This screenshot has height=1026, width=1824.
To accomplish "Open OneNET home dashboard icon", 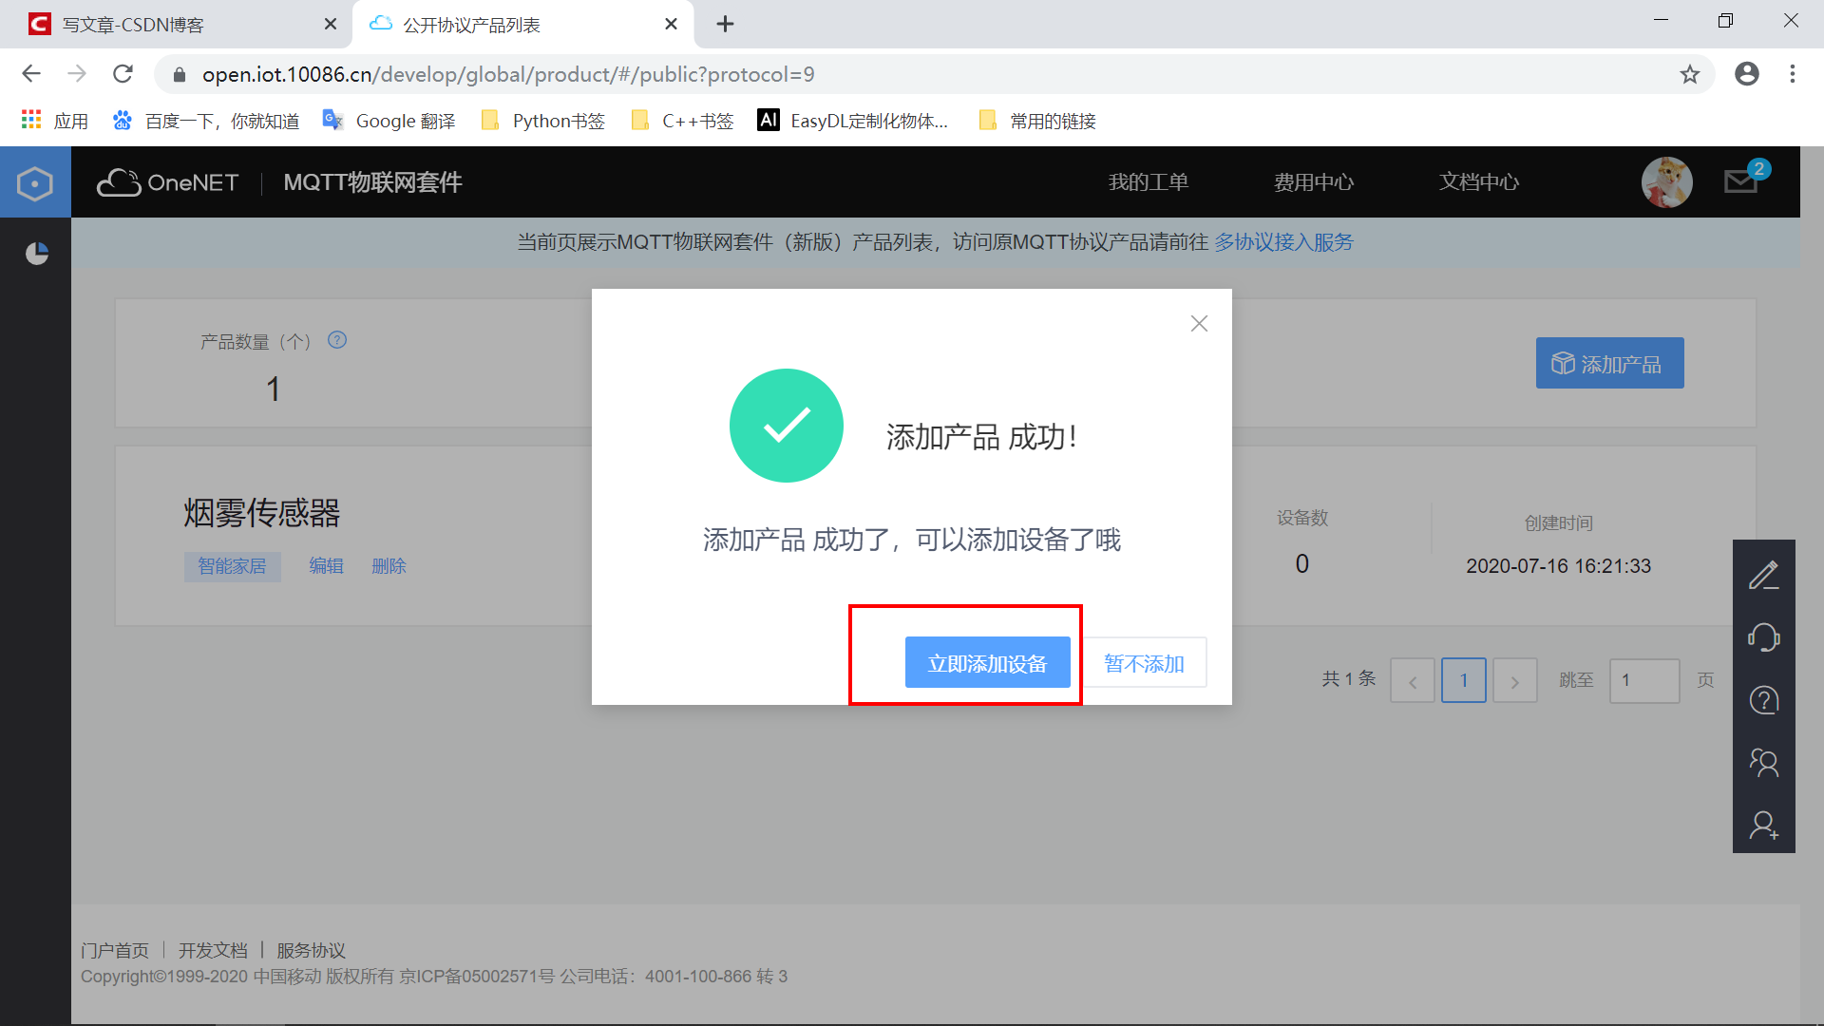I will 34,181.
